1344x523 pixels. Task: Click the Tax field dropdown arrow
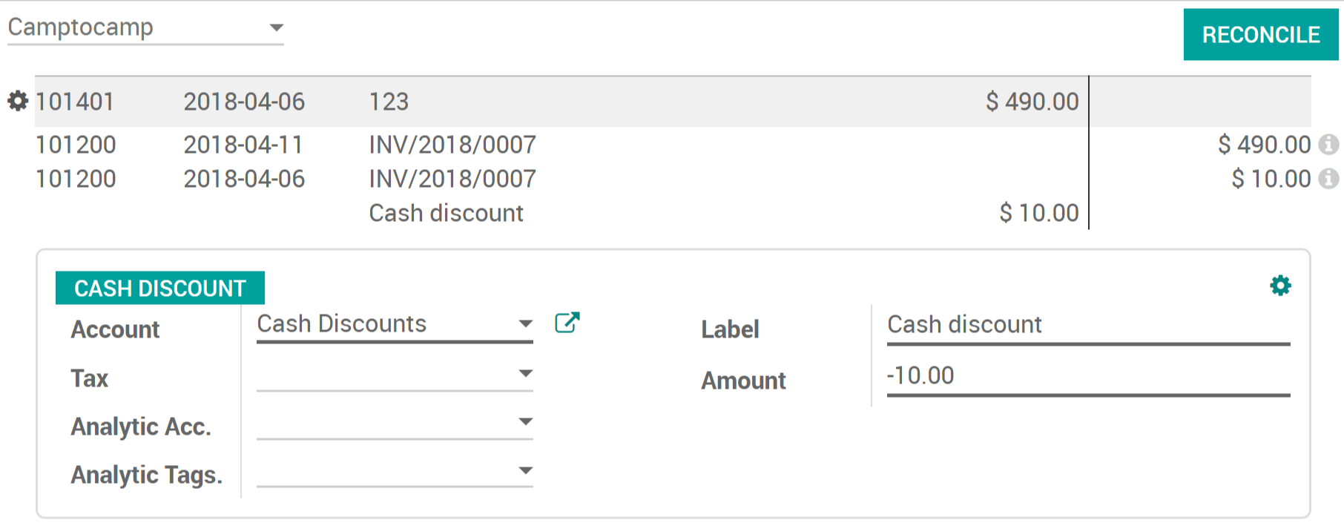(526, 372)
